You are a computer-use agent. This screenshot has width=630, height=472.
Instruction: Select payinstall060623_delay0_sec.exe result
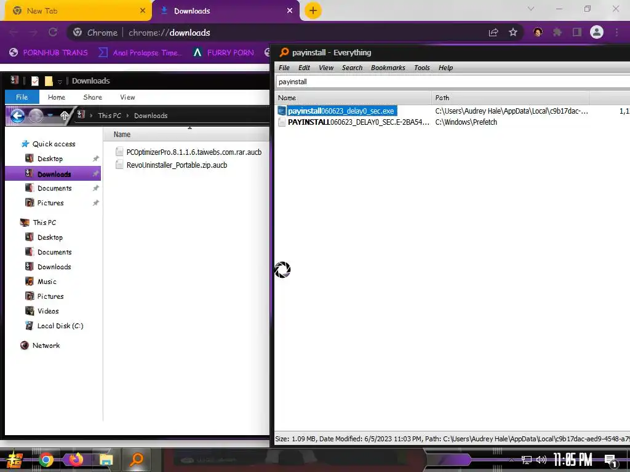[x=341, y=111]
